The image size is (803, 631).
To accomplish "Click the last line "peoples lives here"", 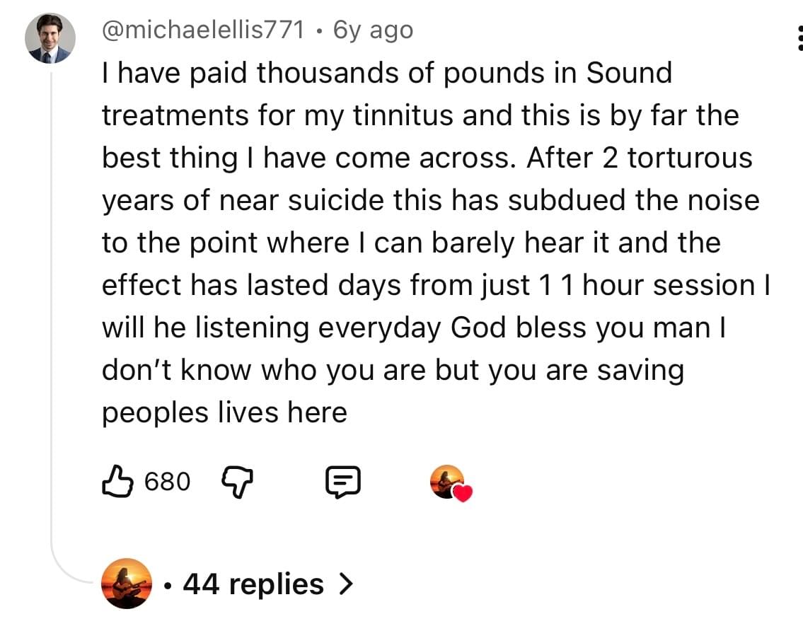I will coord(224,412).
